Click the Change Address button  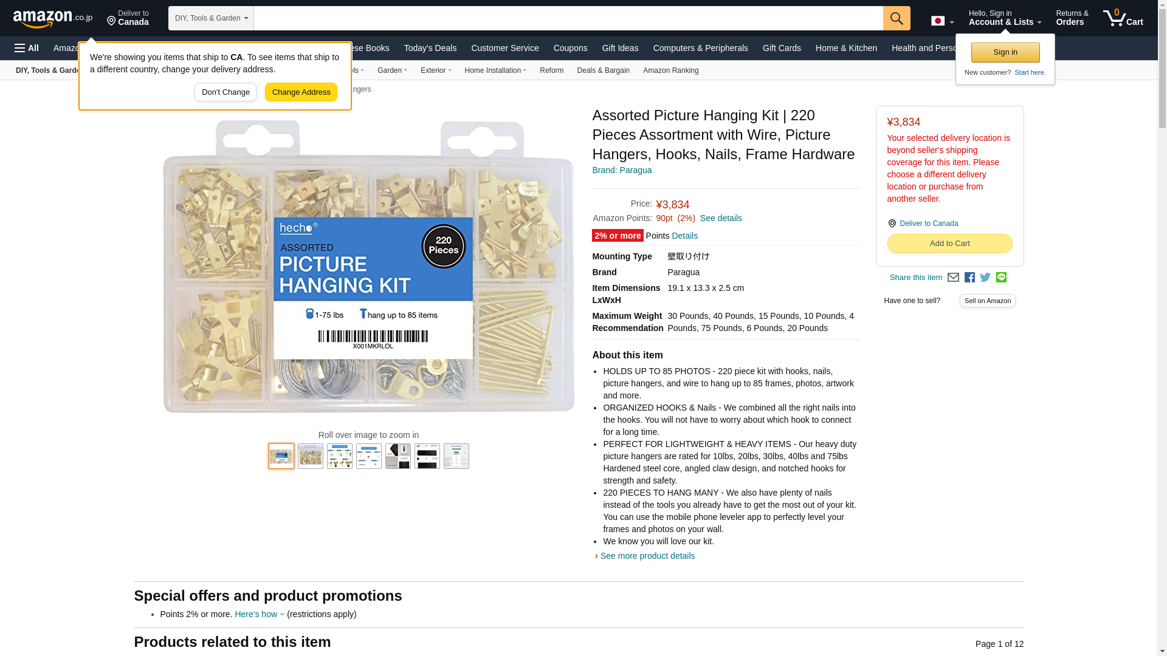301,92
